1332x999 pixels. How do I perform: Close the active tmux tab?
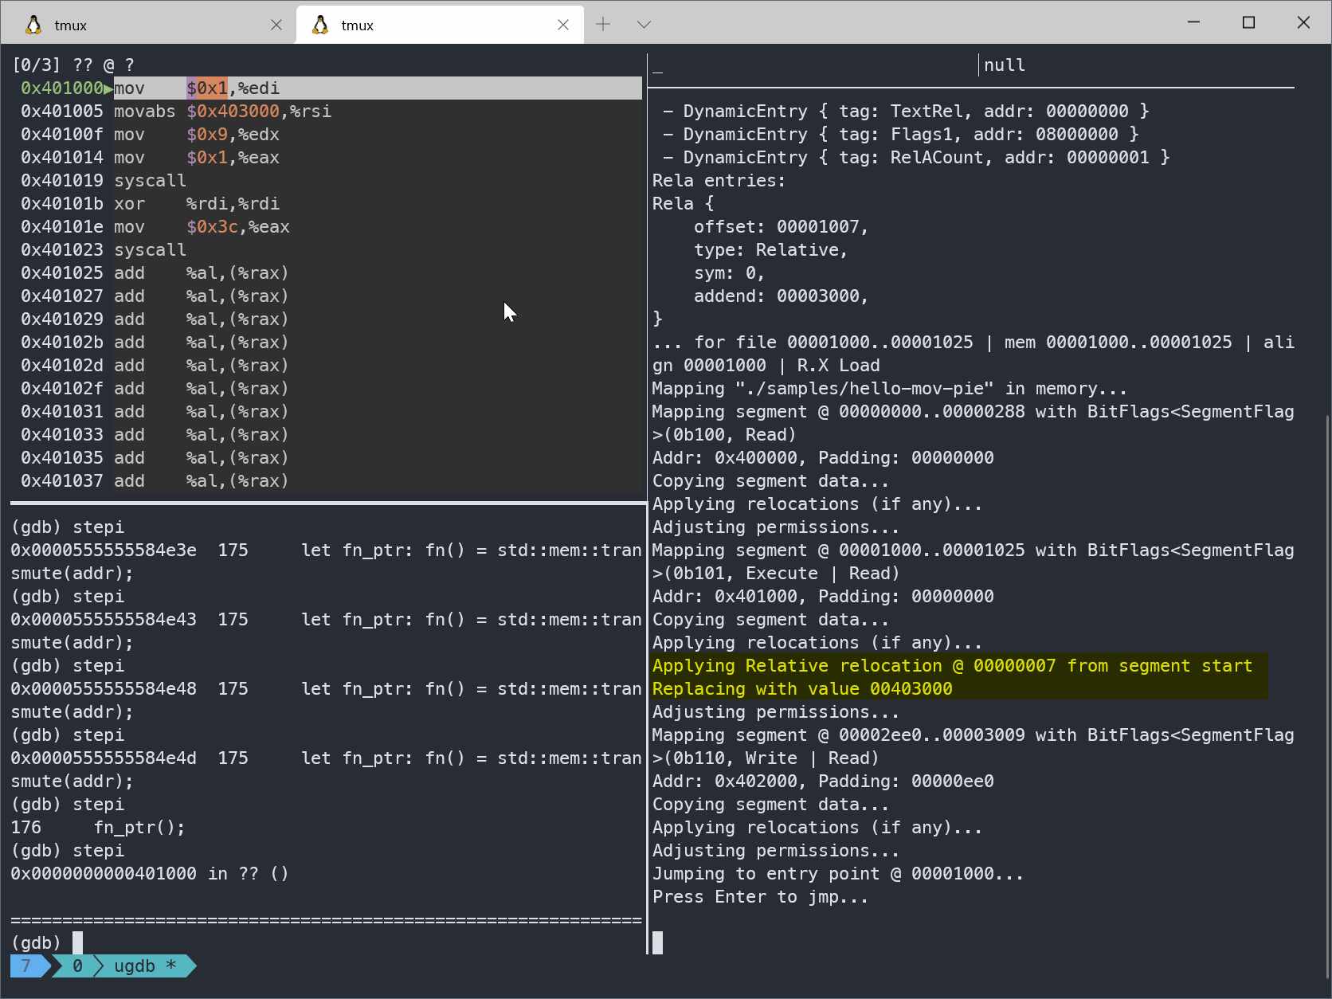pos(563,25)
